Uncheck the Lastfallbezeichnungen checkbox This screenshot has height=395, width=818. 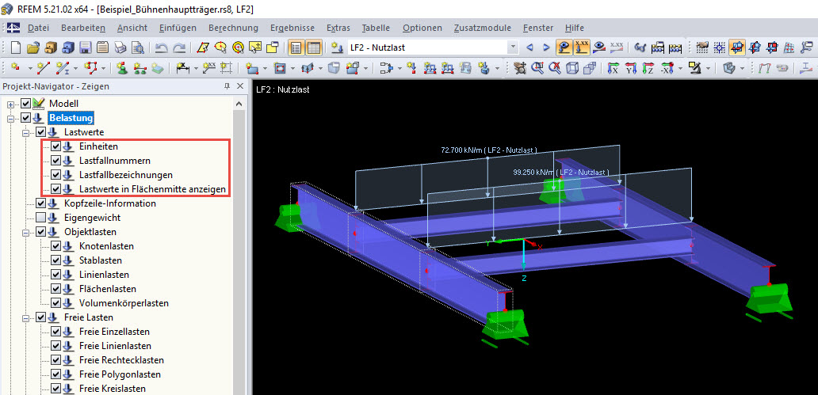click(x=56, y=175)
